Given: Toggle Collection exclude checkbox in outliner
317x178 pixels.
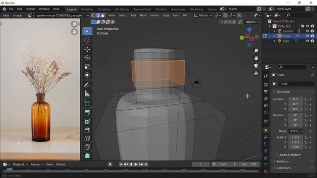Looking at the screenshot, I should [x=303, y=26].
